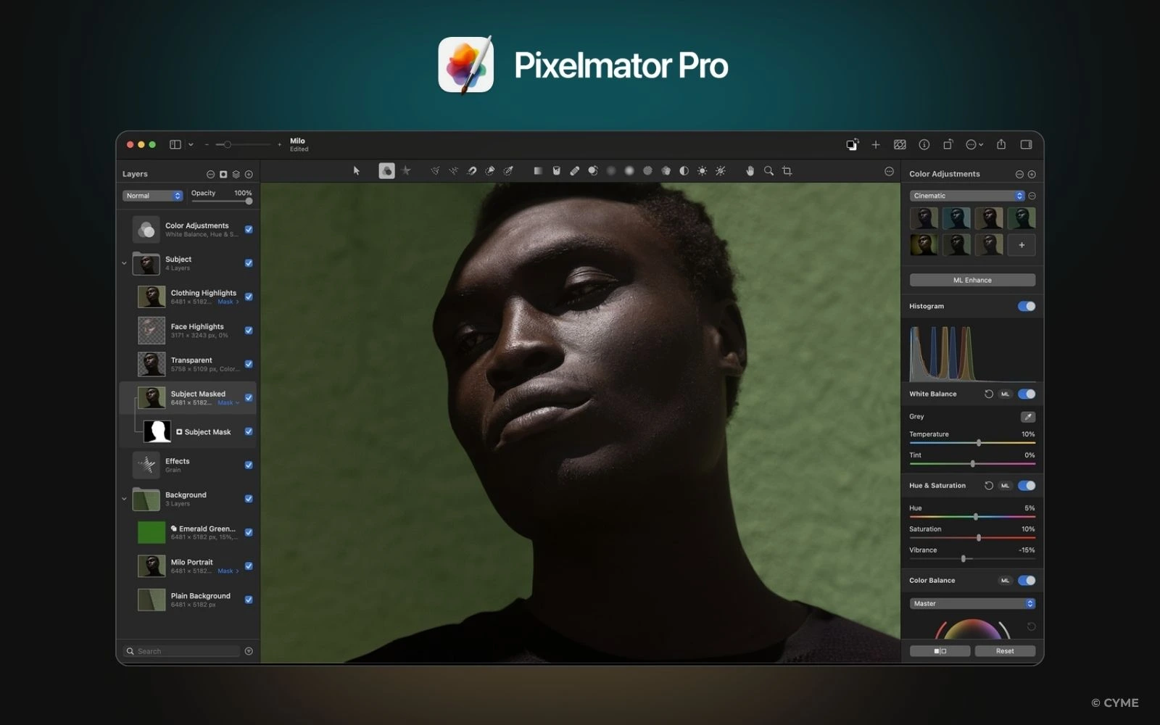Uncheck visibility of the Face Highlights layer
The image size is (1160, 725).
[249, 330]
